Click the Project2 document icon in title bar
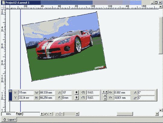The image size is (163, 123). pos(3,2)
